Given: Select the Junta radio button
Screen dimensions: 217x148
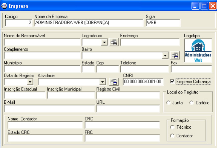Looking at the screenshot, I should point(168,103).
